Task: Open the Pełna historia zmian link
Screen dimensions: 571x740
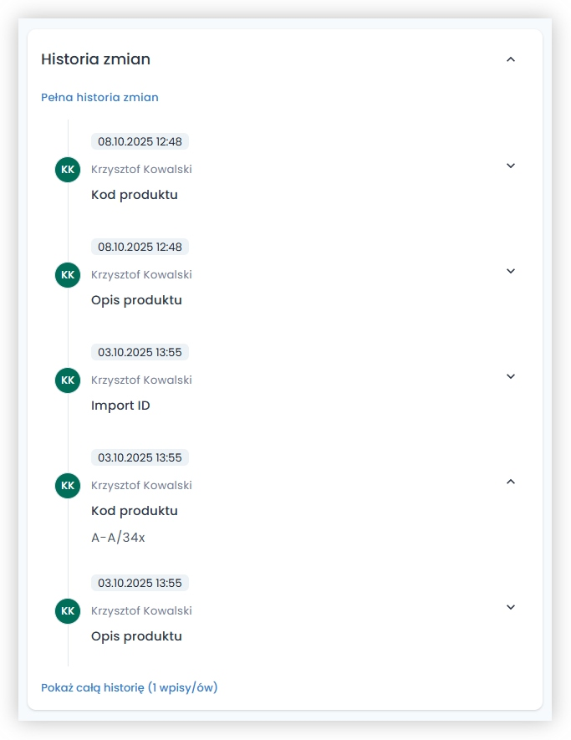Action: point(99,97)
